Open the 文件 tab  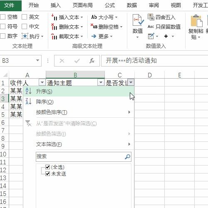point(10,5)
